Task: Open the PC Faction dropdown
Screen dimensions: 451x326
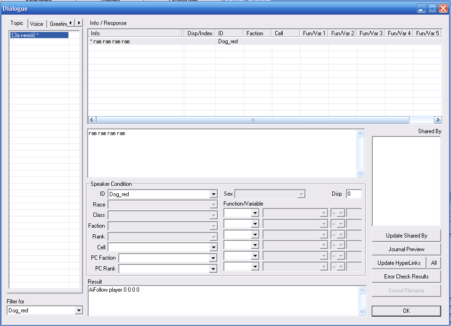Action: pos(213,258)
